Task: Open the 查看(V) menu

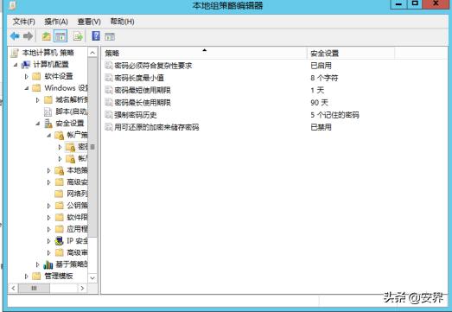Action: [x=89, y=22]
